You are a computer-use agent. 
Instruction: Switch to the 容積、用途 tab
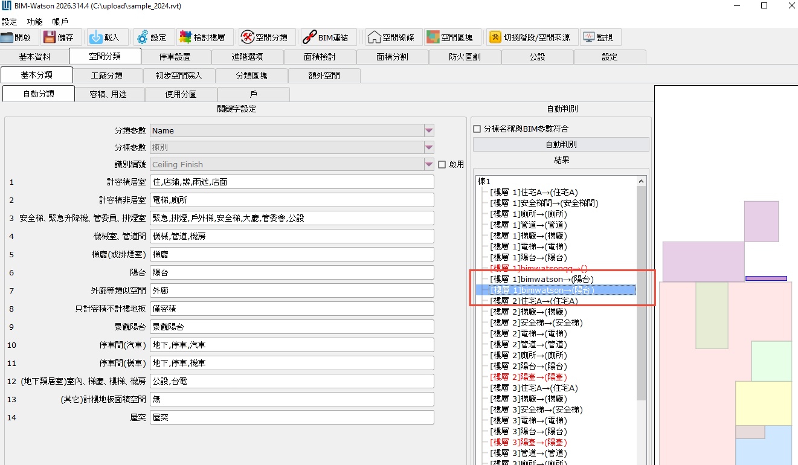point(109,94)
